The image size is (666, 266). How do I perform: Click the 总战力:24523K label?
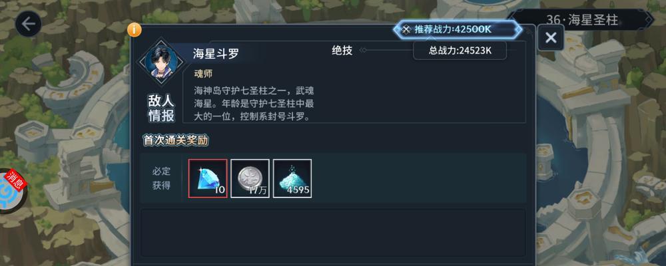[460, 50]
